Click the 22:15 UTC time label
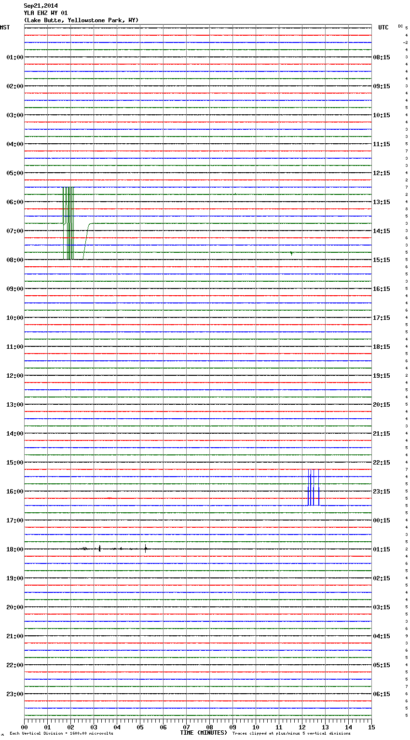The width and height of the screenshot is (410, 740). (x=382, y=463)
